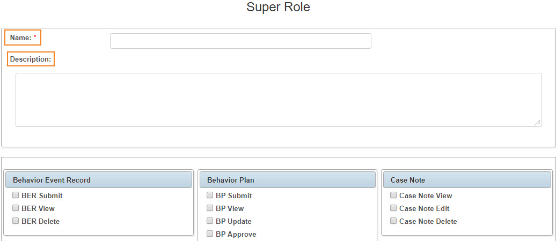Check the BER View permission
The width and height of the screenshot is (556, 241).
(x=16, y=208)
